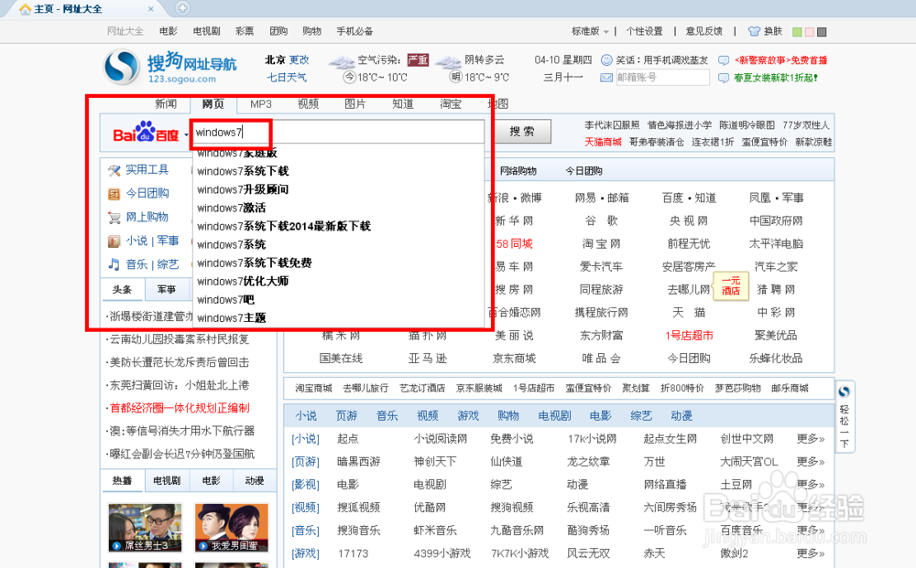This screenshot has height=568, width=916.
Task: Click the 轻松一下 side panel icon
Action: 845,418
